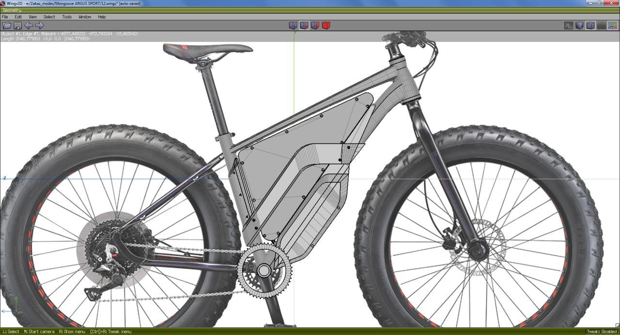
Task: Open the Select menu
Action: (x=49, y=17)
